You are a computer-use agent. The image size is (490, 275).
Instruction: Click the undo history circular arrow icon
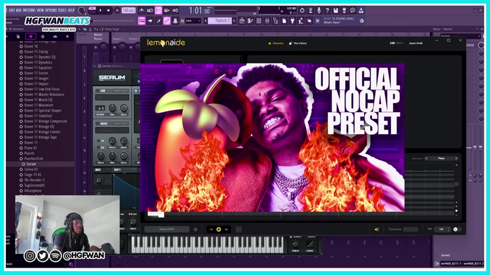302,10
